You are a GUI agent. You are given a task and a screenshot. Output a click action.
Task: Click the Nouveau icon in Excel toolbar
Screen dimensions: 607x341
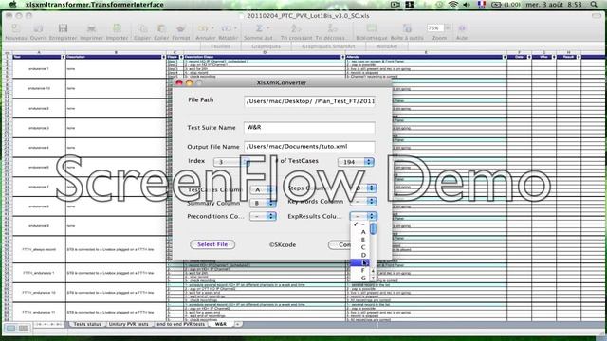click(15, 28)
